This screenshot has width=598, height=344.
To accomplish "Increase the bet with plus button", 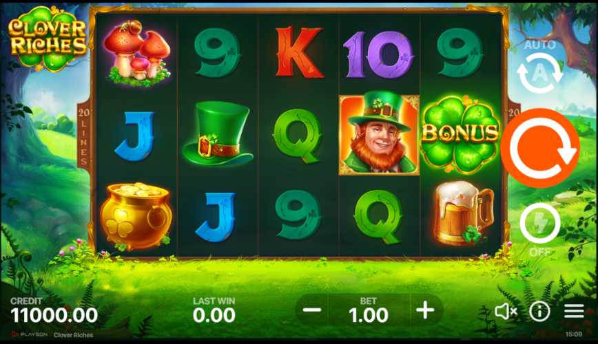I will pos(425,310).
